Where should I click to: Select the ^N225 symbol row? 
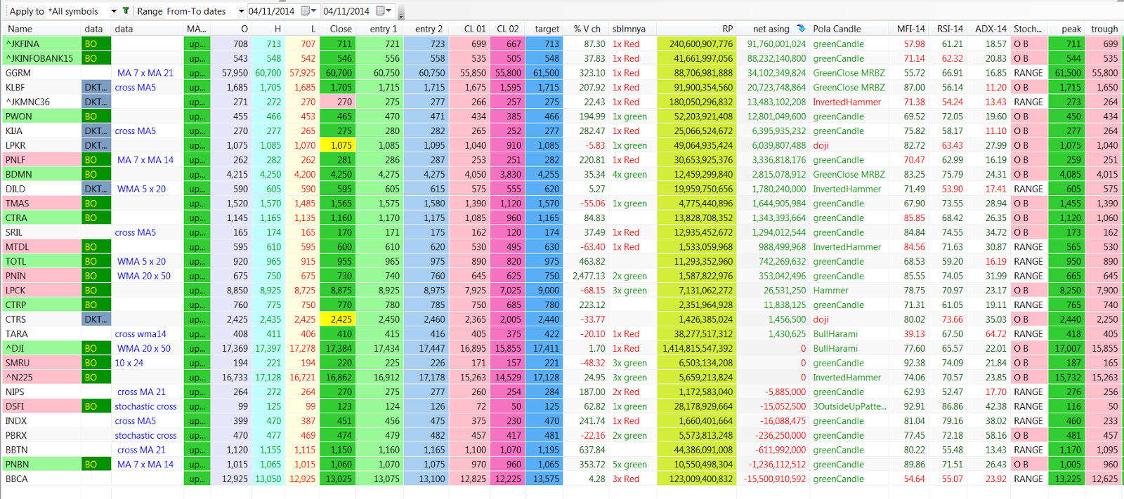[41, 378]
